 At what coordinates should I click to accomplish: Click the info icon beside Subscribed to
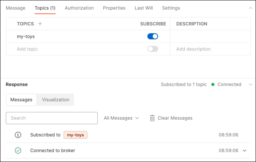[x=18, y=135]
